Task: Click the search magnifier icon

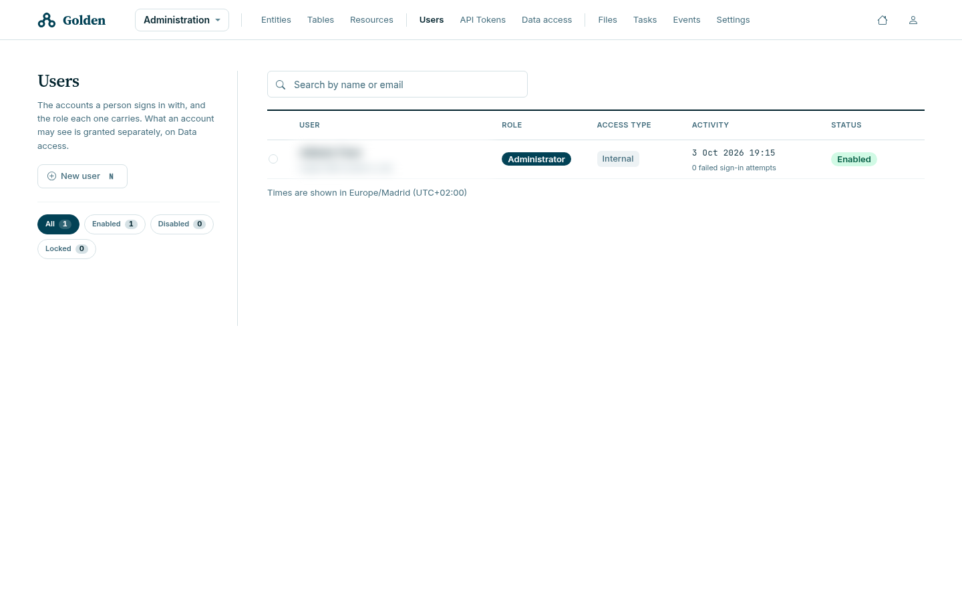Action: (281, 85)
